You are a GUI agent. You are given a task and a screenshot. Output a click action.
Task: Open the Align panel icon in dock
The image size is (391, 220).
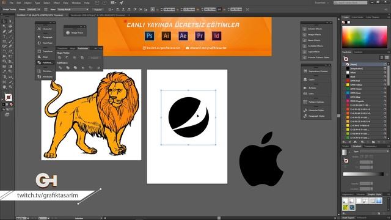39,57
